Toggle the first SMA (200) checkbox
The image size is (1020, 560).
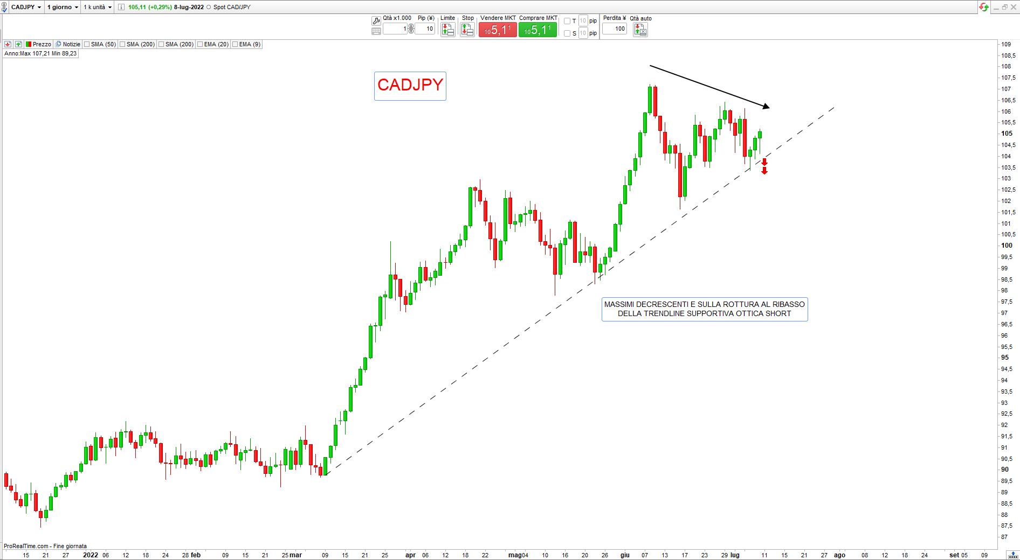[122, 44]
